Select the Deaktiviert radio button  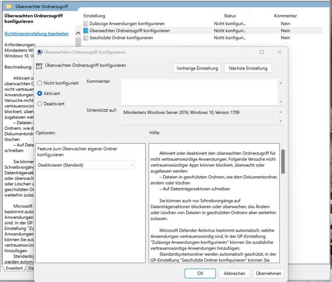[40, 104]
